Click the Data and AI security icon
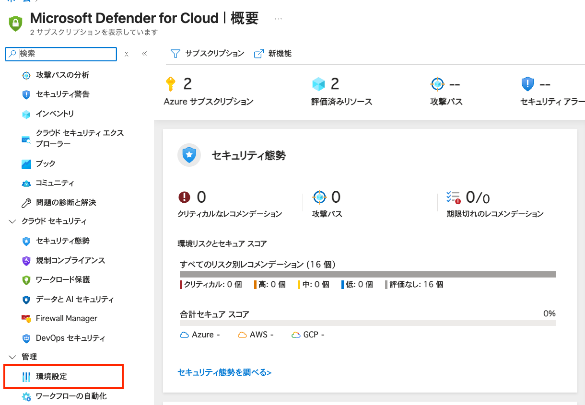 pos(26,300)
